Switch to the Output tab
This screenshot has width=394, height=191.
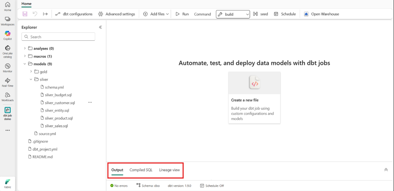coord(117,170)
